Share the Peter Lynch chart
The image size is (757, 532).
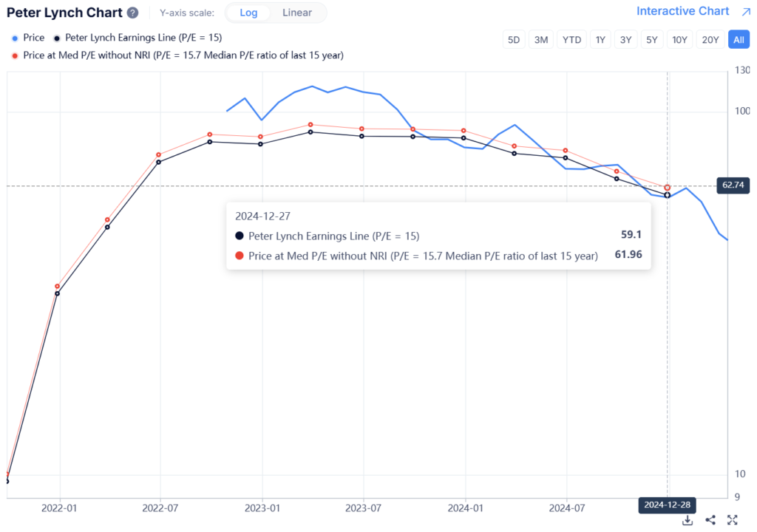[710, 520]
